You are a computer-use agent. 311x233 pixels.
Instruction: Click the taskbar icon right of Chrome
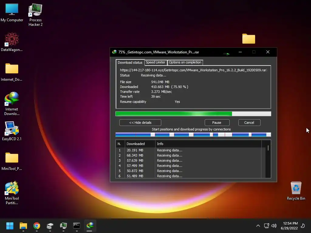tap(50, 226)
